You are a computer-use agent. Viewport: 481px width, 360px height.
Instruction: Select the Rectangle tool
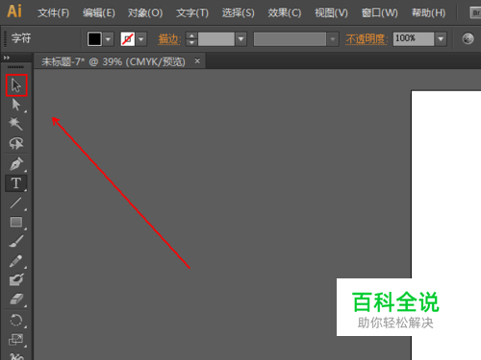pos(16,222)
